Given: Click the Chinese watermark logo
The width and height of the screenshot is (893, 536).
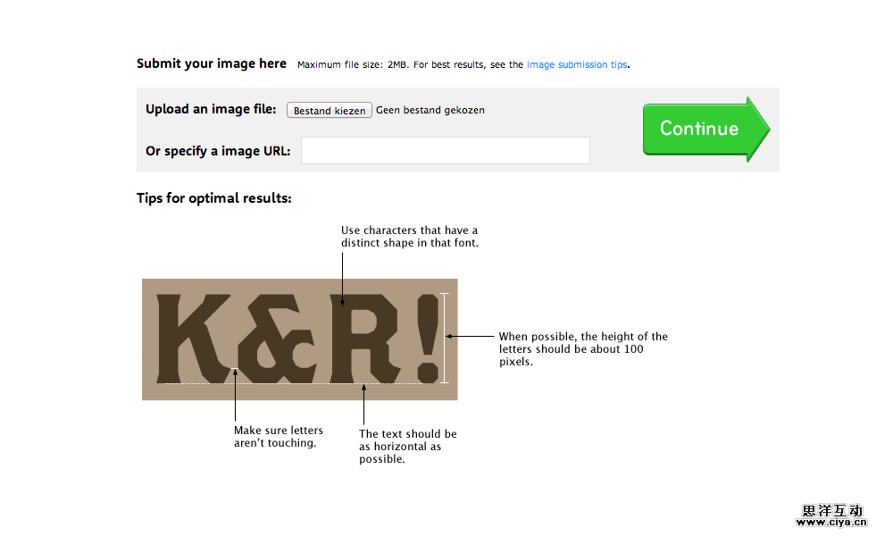Looking at the screenshot, I should pyautogui.click(x=832, y=511).
